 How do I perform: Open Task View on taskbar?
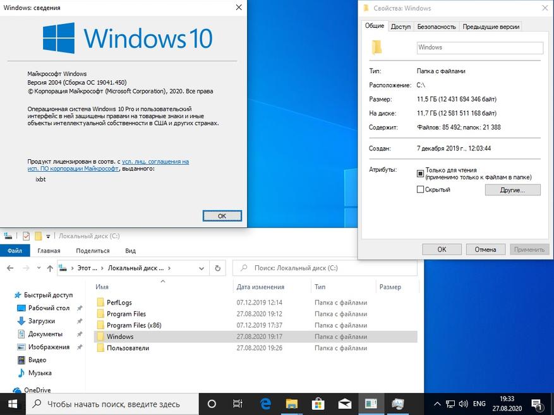pos(238,404)
